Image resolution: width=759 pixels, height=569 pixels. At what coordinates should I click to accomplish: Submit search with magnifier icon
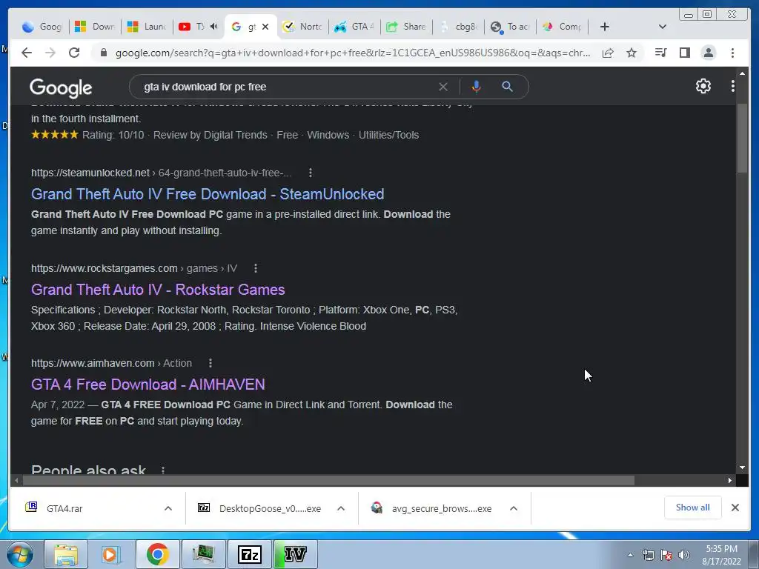[507, 87]
